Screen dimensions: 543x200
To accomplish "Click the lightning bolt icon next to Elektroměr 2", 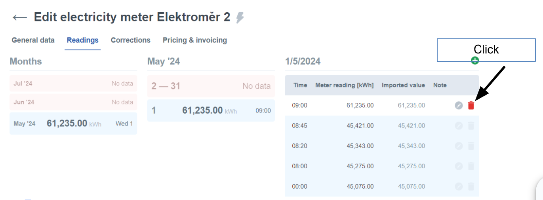I will (x=240, y=17).
